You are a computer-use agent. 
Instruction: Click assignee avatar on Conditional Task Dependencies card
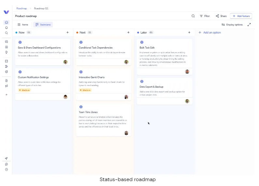pos(126,62)
